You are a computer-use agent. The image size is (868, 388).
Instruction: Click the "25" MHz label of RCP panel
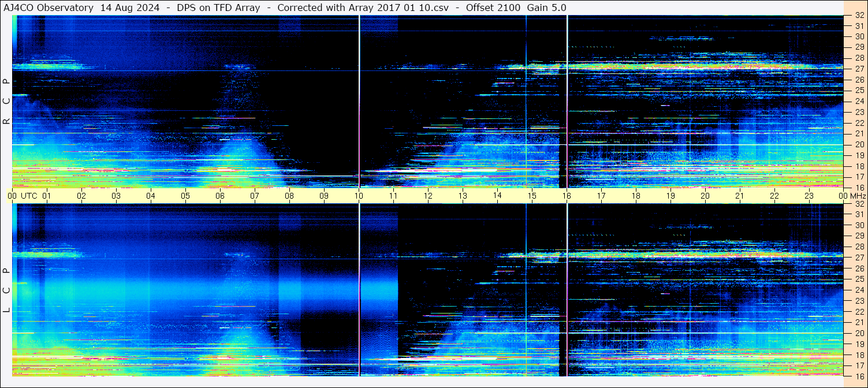tap(859, 91)
